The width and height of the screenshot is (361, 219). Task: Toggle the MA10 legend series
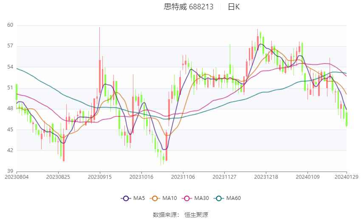click(163, 198)
